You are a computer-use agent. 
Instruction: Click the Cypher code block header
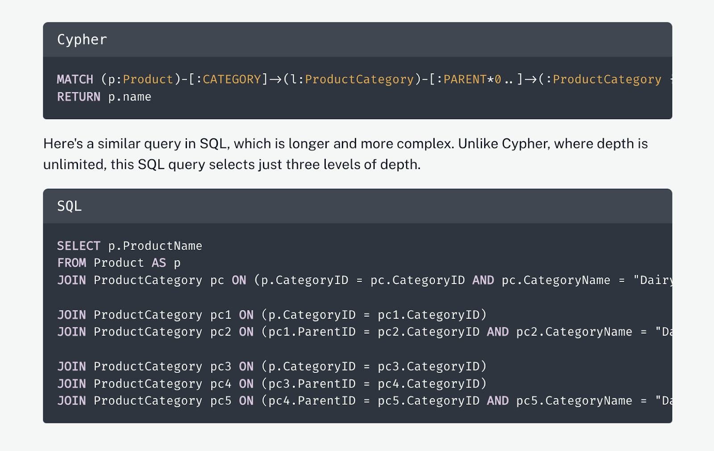pos(357,40)
